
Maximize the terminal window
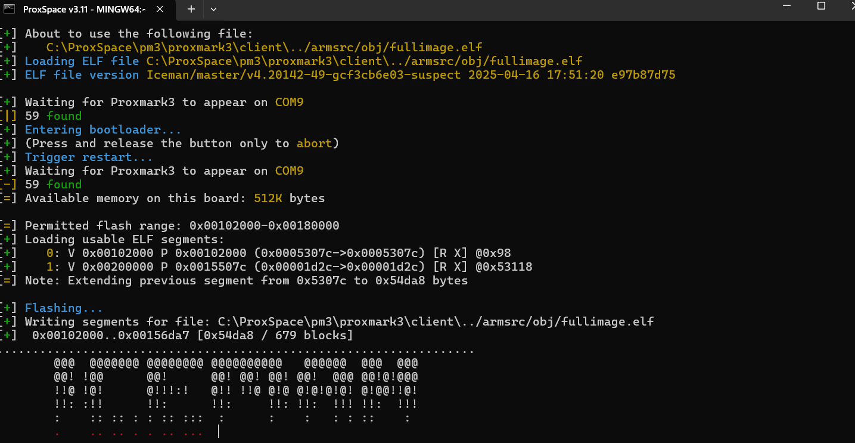[x=821, y=6]
